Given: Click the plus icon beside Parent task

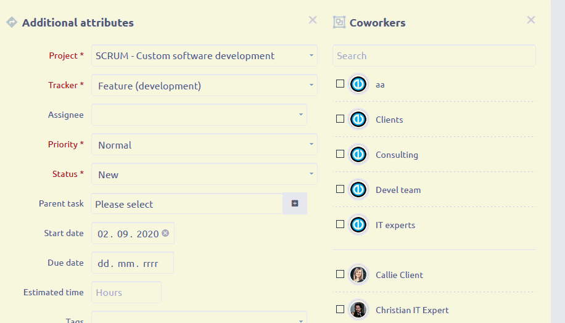Looking at the screenshot, I should coord(295,203).
